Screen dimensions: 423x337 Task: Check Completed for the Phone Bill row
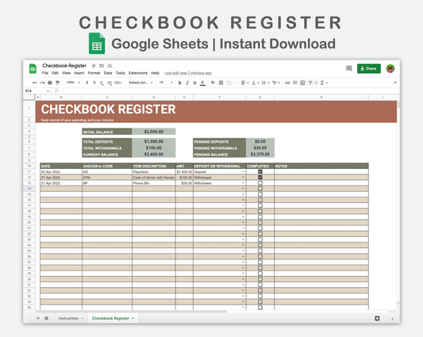tap(260, 183)
